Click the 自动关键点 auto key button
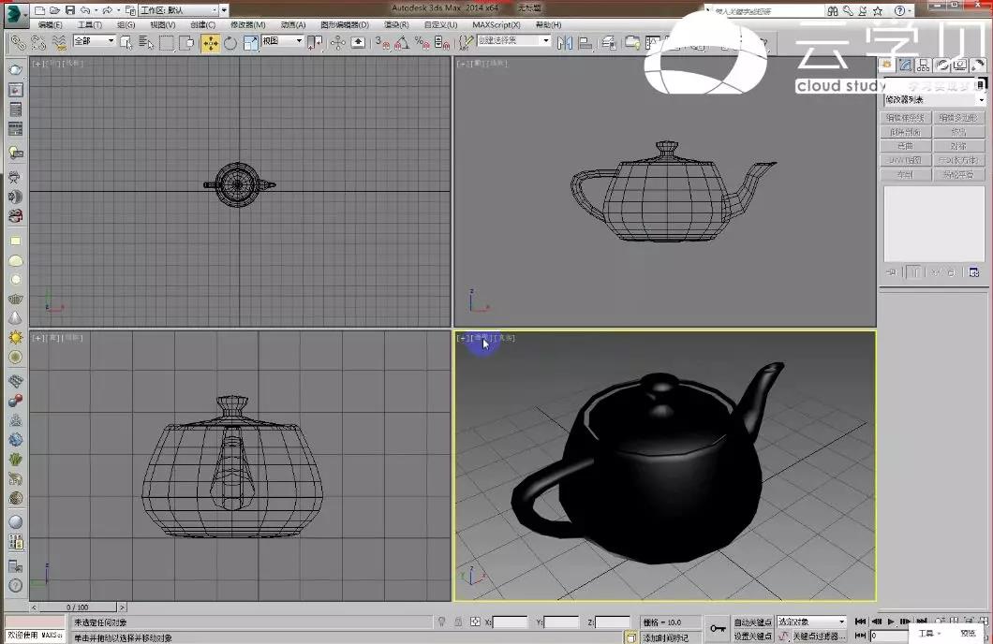The image size is (993, 644). tap(752, 622)
